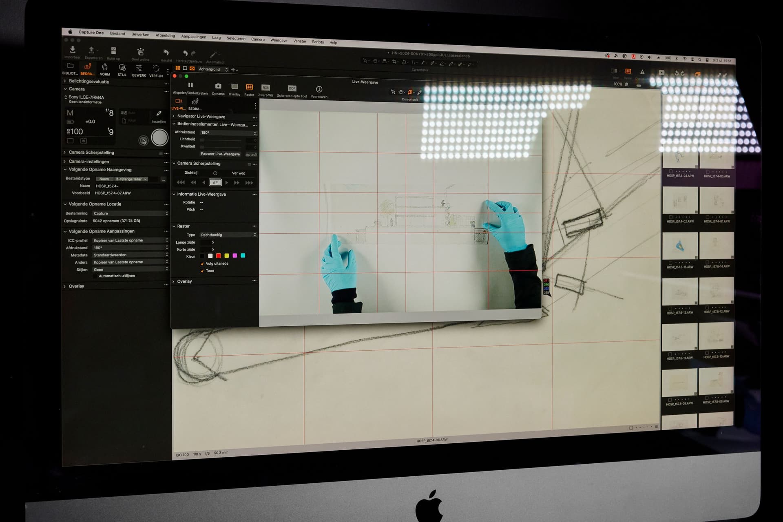Click the small live view button beside shutter
The image size is (783, 522).
(143, 141)
